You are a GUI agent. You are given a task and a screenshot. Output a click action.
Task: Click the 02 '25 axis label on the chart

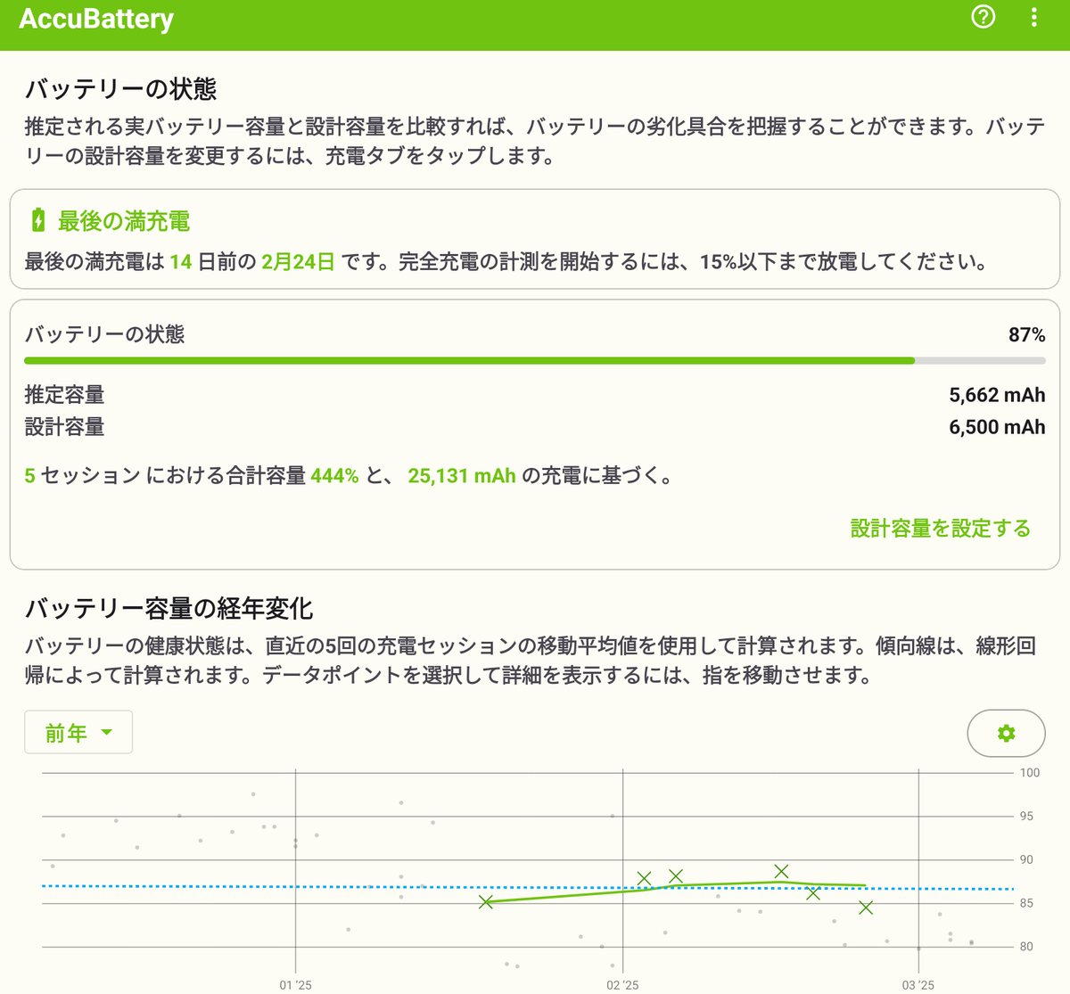click(x=621, y=986)
